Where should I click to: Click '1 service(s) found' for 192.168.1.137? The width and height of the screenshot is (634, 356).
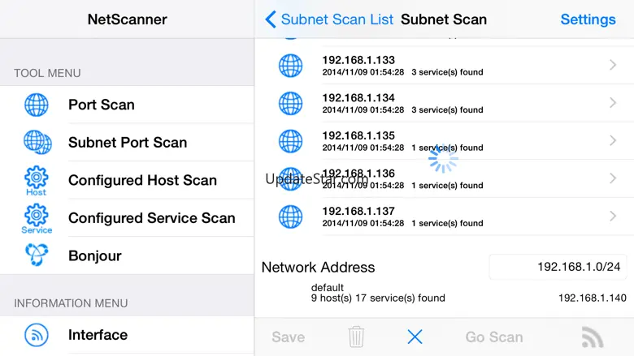pos(447,223)
